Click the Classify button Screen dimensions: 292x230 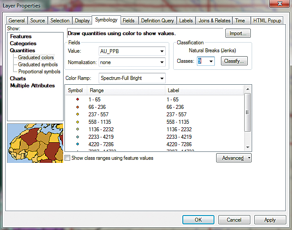coord(234,61)
